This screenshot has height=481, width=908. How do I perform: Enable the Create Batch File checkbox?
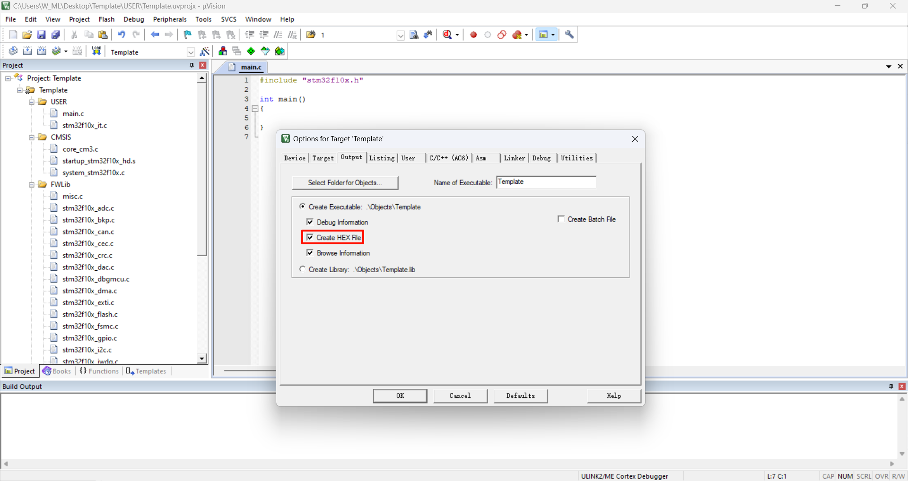coord(561,219)
